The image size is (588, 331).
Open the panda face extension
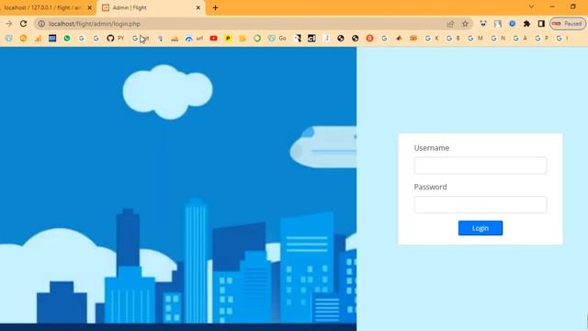(x=483, y=24)
